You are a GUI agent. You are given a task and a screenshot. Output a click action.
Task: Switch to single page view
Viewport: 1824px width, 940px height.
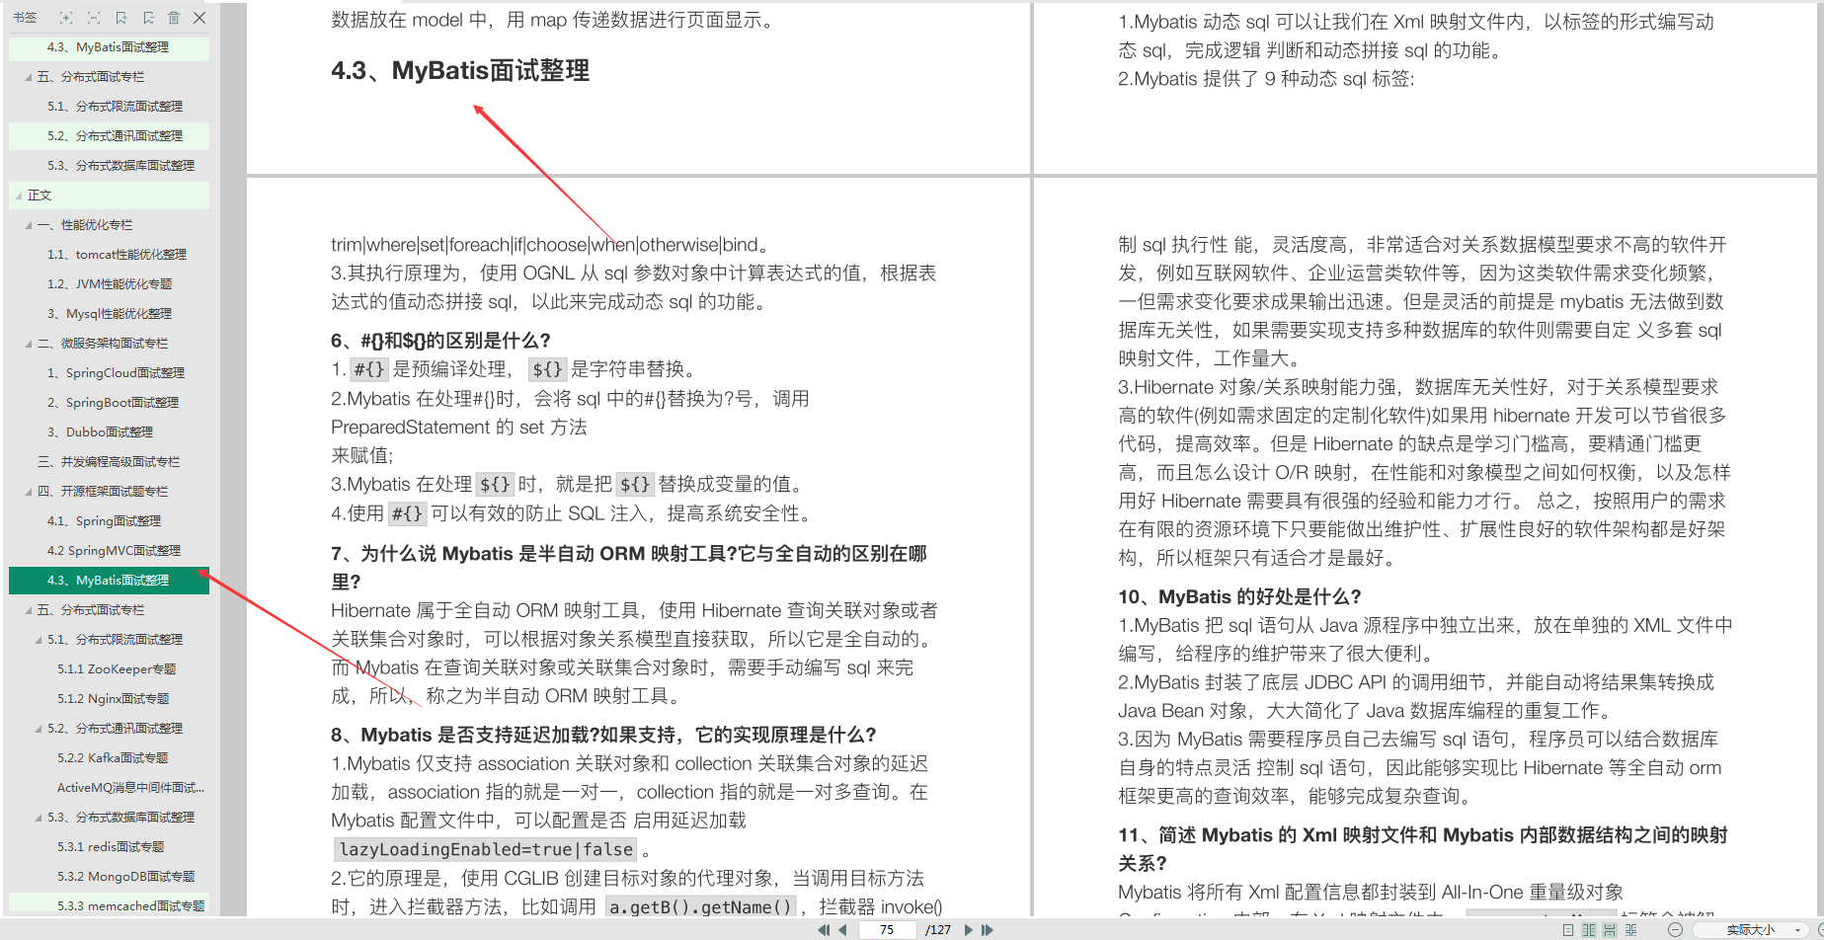1568,929
